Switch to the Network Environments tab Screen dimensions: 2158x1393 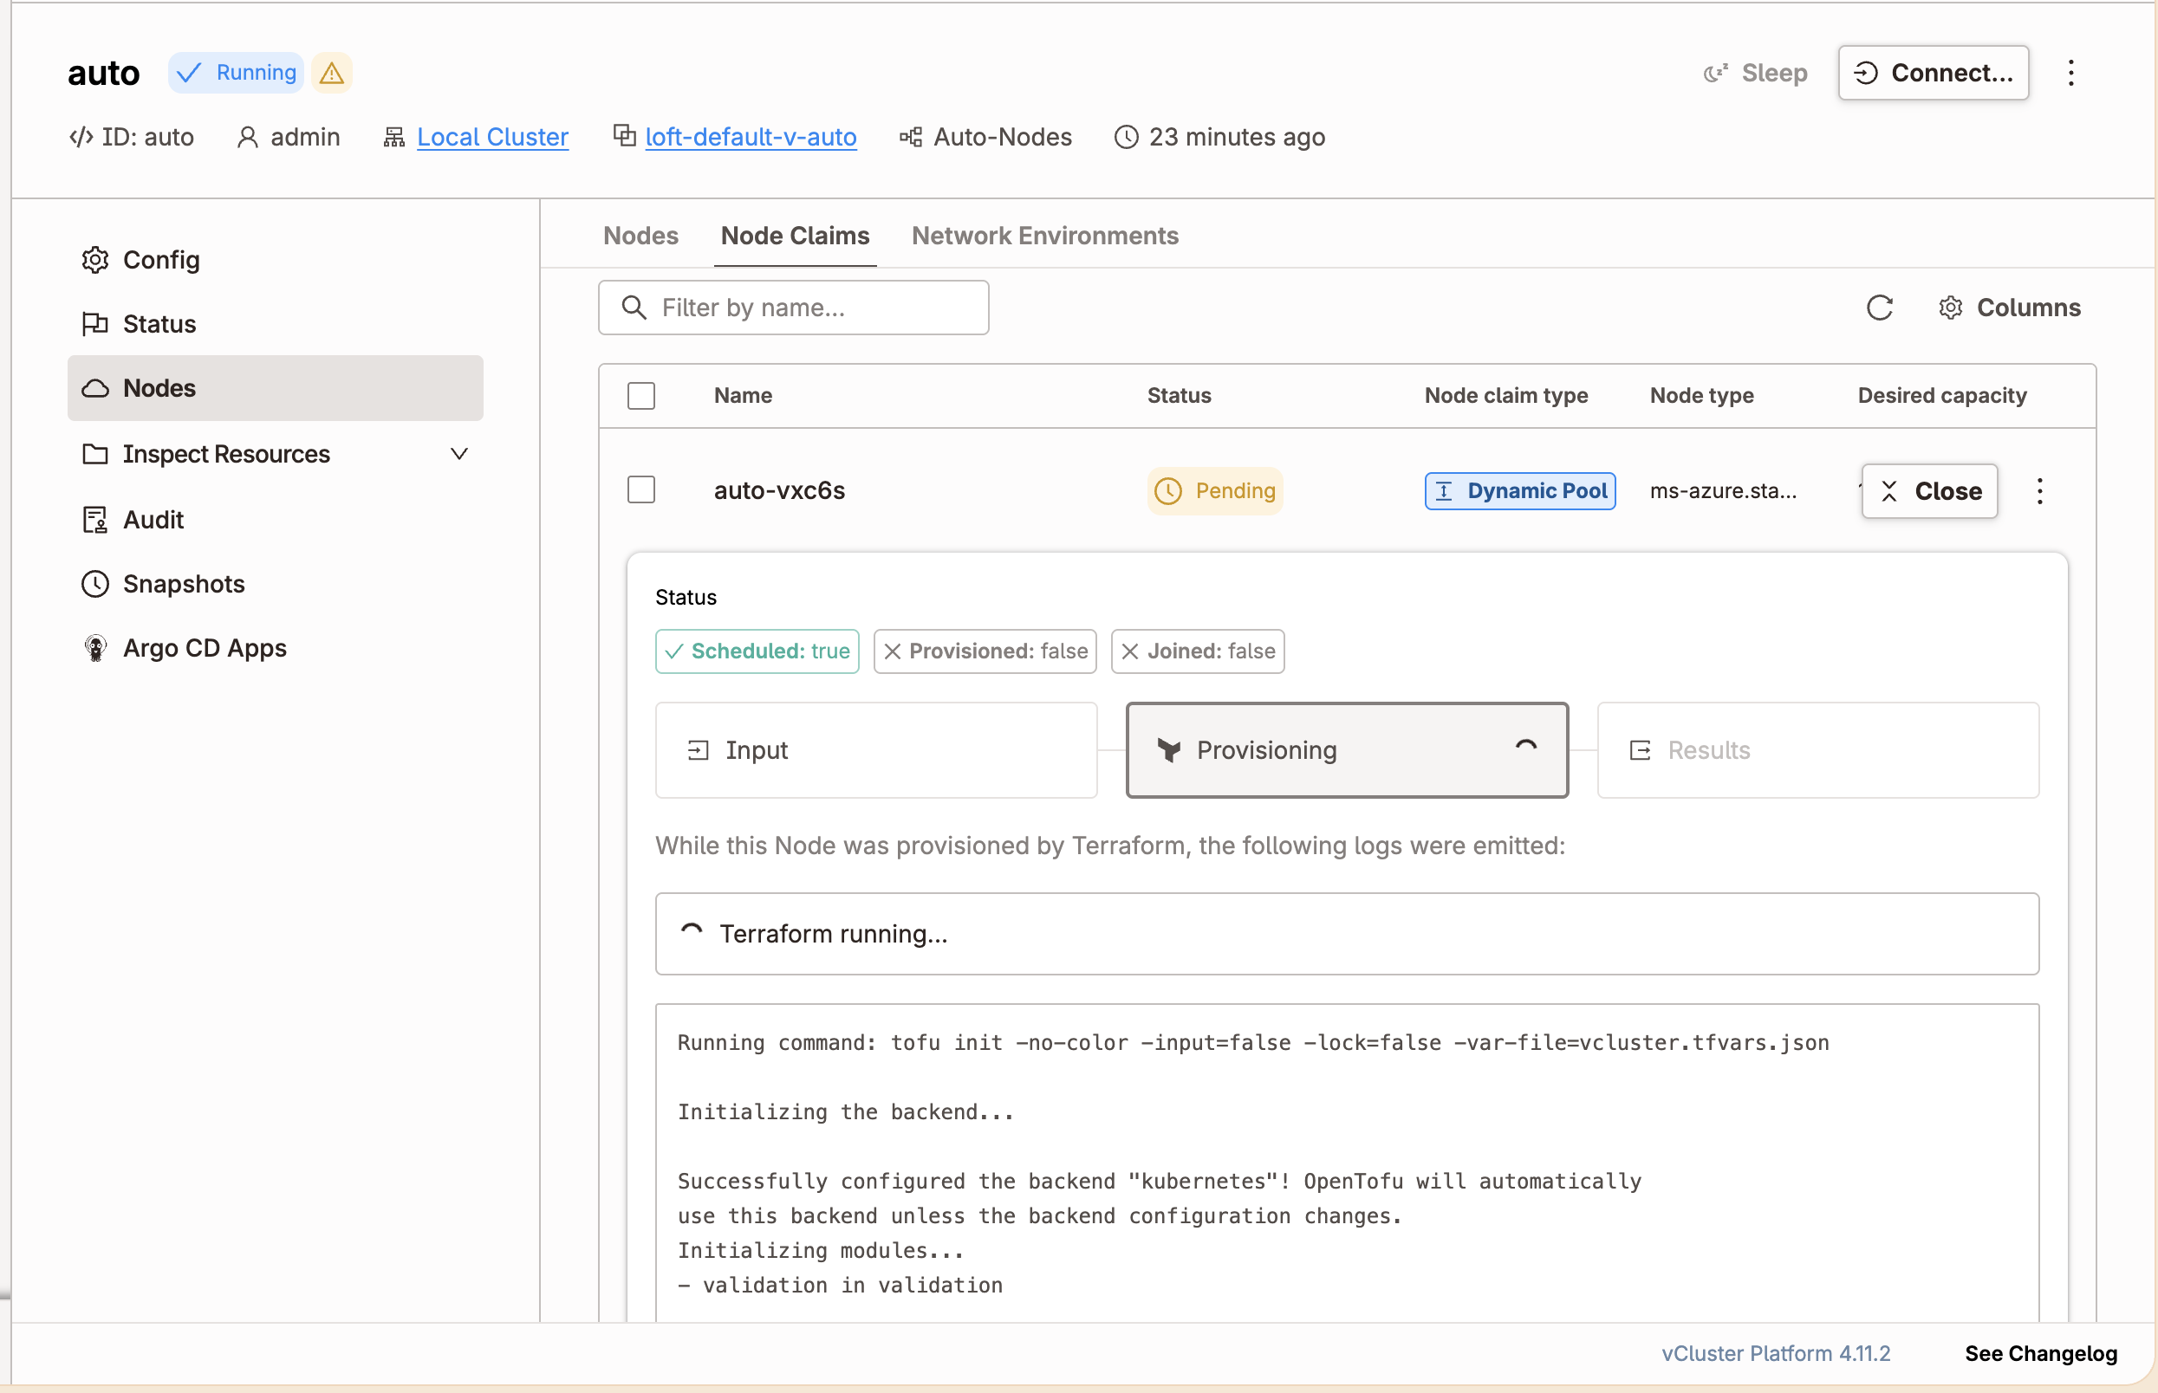click(1045, 236)
